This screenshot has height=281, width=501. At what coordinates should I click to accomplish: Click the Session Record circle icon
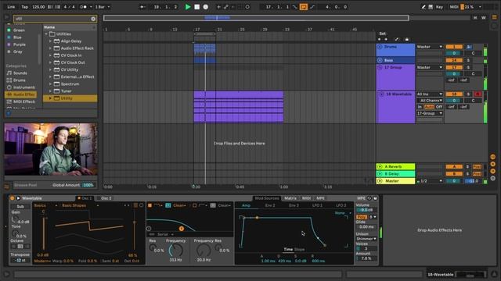click(247, 7)
